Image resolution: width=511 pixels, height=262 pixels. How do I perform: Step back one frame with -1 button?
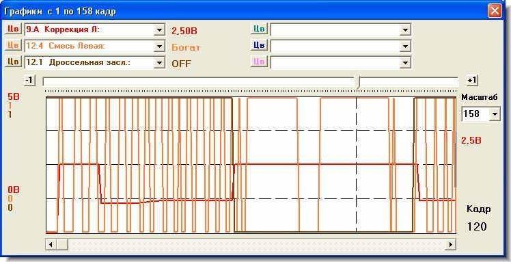29,80
